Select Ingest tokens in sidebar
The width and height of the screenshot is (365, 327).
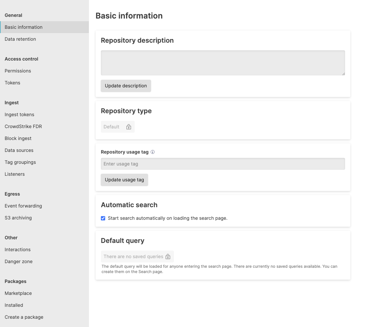point(20,115)
